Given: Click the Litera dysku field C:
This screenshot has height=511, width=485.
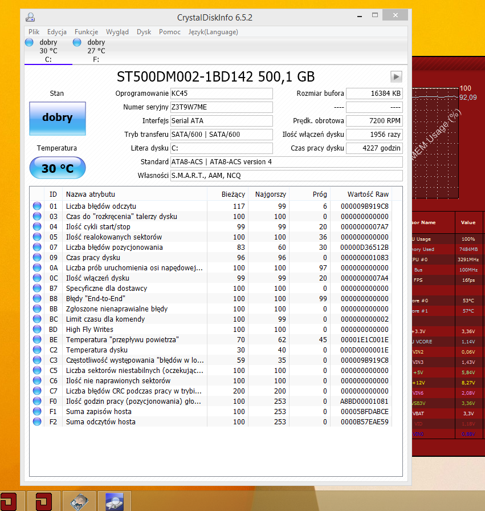Looking at the screenshot, I should (222, 148).
